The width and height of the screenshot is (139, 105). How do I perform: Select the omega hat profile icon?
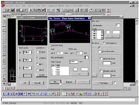(x=17, y=94)
